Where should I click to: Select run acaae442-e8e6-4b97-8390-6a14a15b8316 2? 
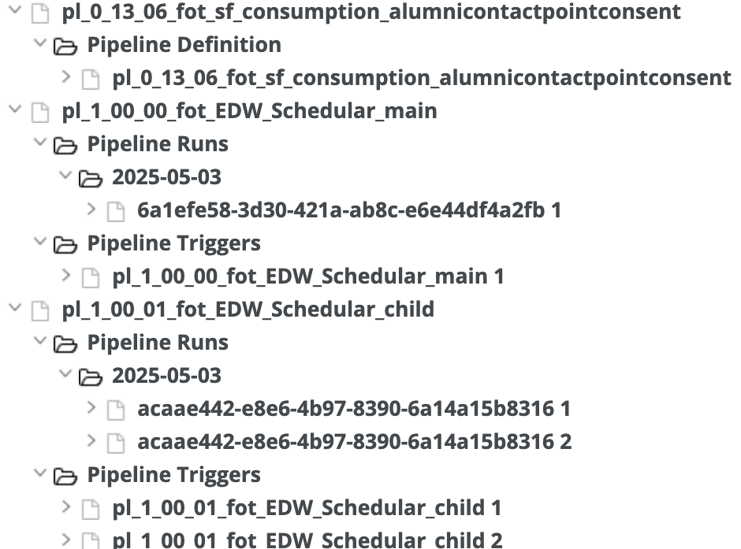click(354, 442)
